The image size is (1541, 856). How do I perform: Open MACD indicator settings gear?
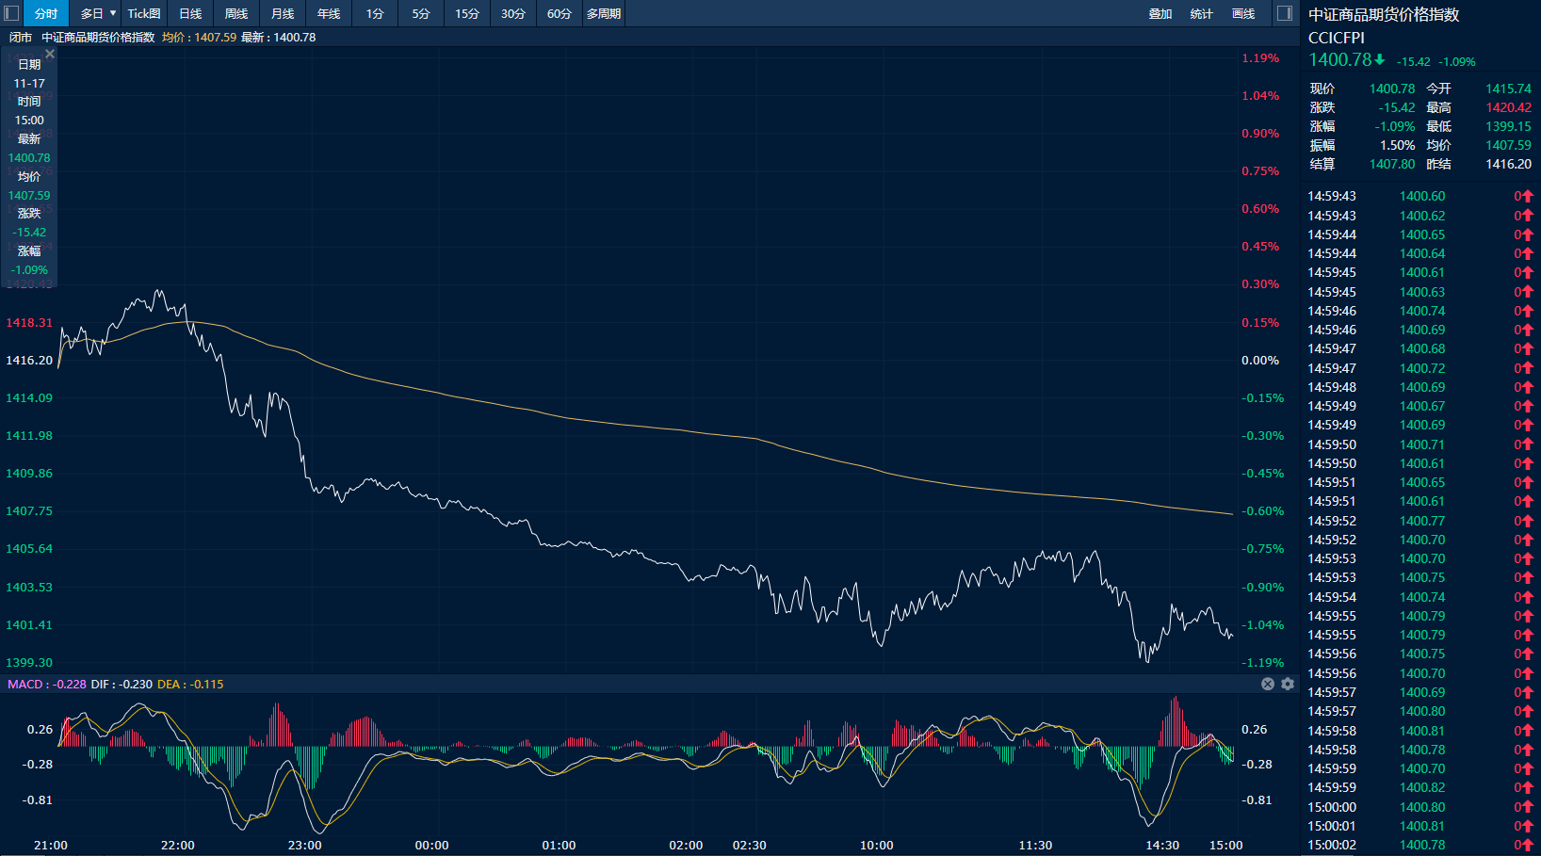coord(1288,684)
